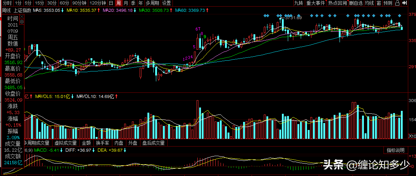Toggle the 九转 indicator
Image resolution: width=416 pixels, height=176 pixels.
(x=299, y=3)
